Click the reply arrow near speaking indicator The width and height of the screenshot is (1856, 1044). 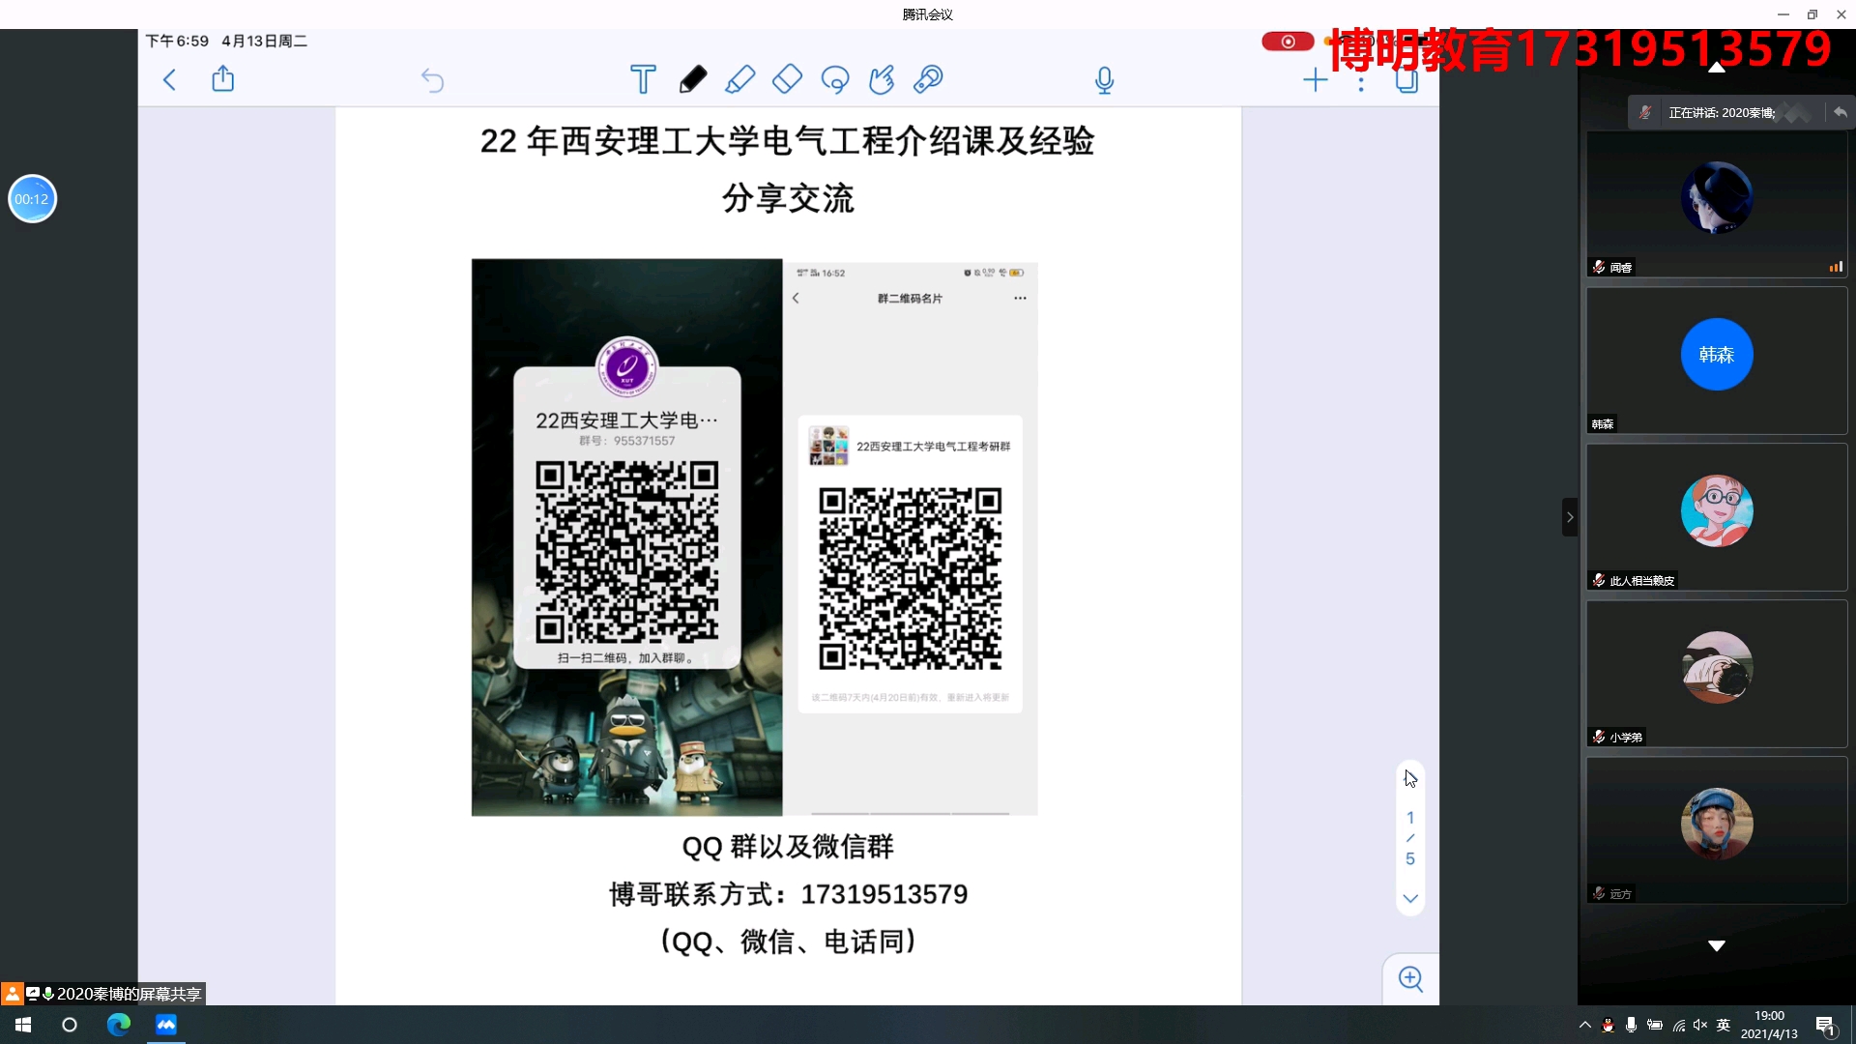[x=1840, y=112]
